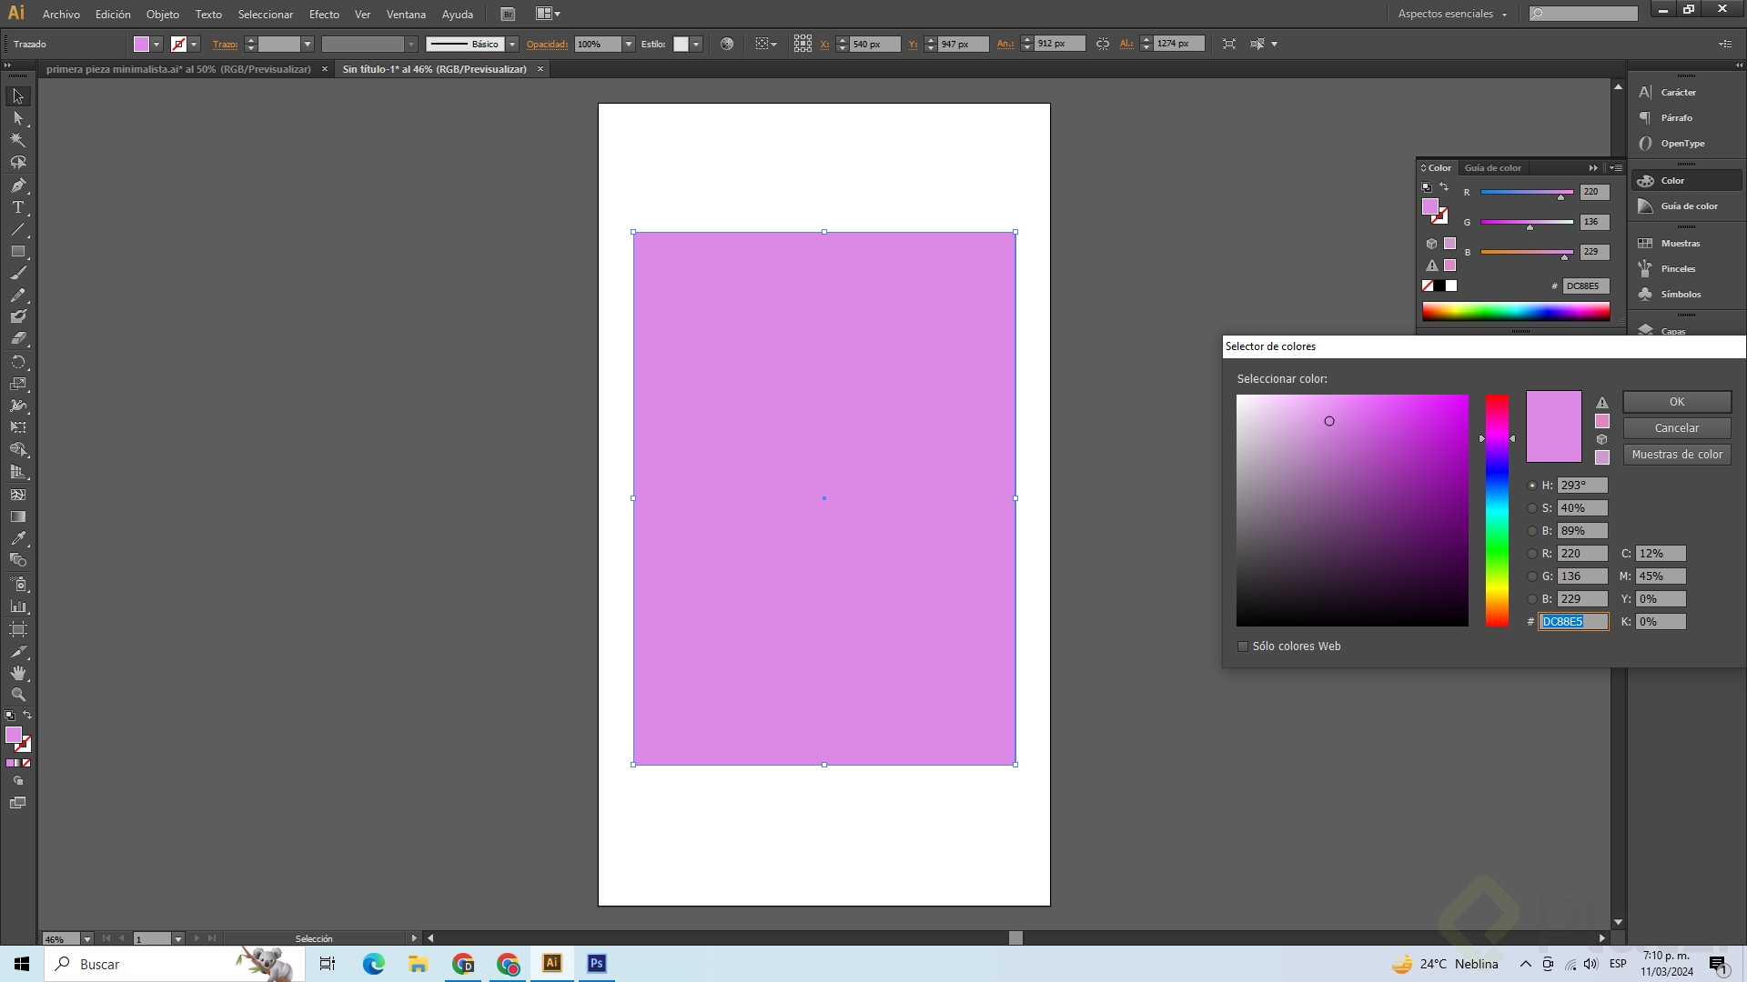Open Photoshop from the taskbar
The width and height of the screenshot is (1747, 982).
click(x=597, y=964)
